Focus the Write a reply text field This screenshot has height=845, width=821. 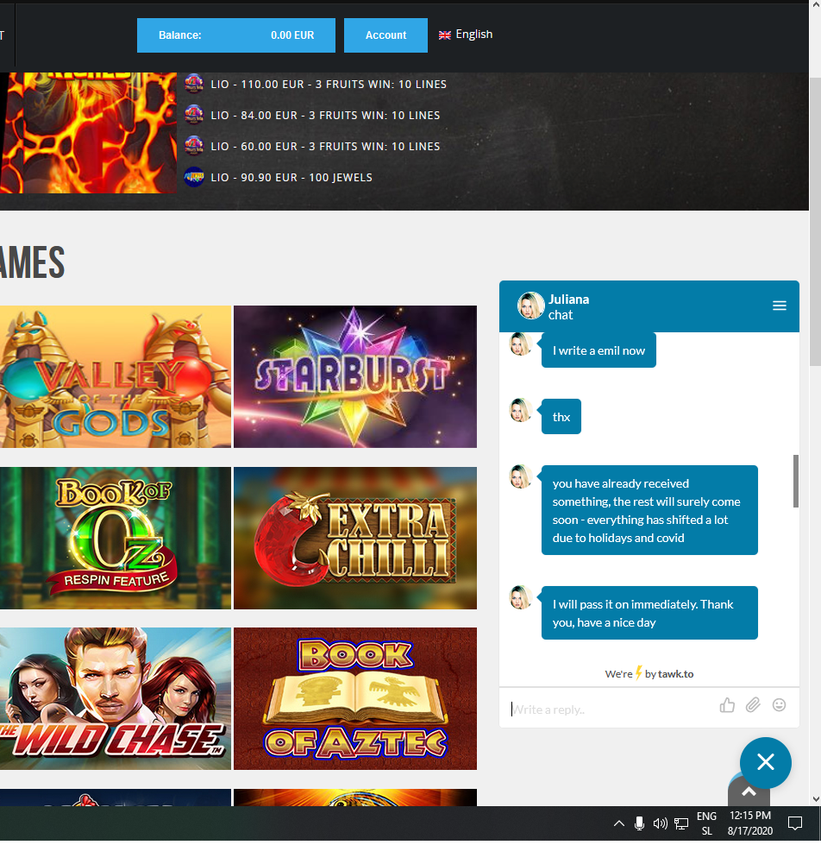point(608,709)
